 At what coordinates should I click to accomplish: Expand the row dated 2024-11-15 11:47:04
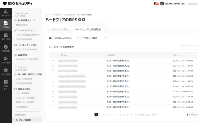click(53, 71)
